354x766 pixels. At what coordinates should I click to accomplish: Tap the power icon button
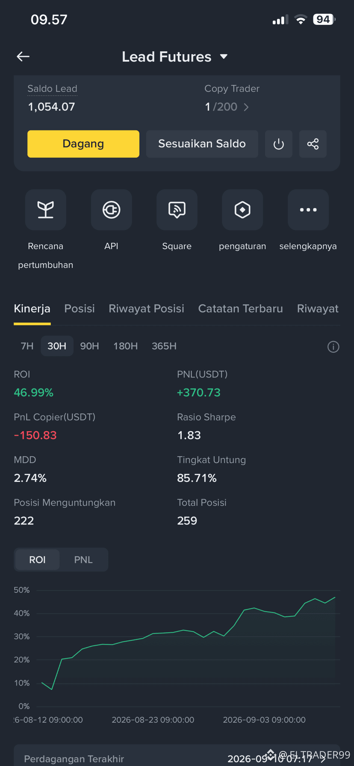point(278,144)
